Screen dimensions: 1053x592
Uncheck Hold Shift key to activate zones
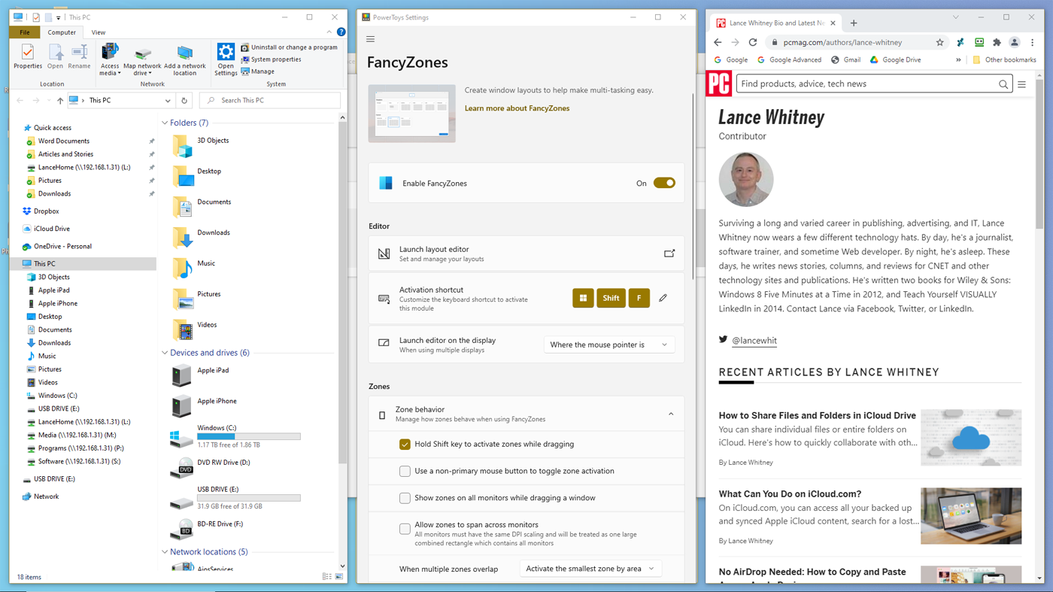(405, 444)
